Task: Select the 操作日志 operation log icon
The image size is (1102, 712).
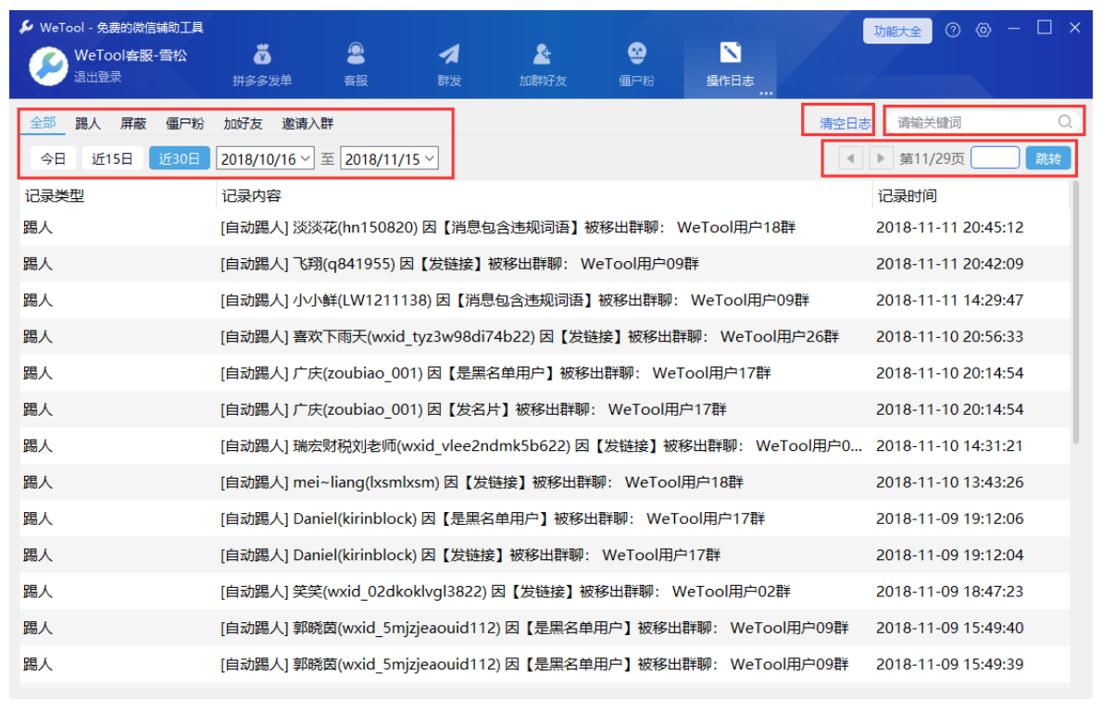Action: (731, 53)
